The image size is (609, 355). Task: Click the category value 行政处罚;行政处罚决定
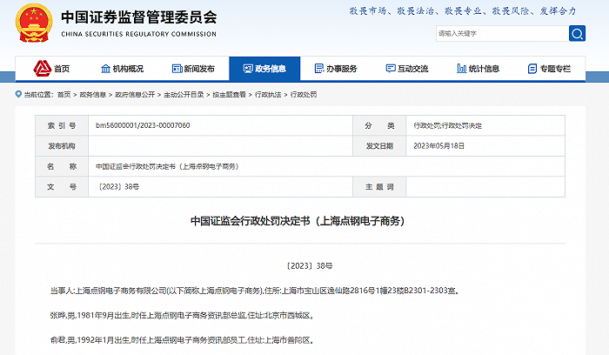(x=447, y=125)
